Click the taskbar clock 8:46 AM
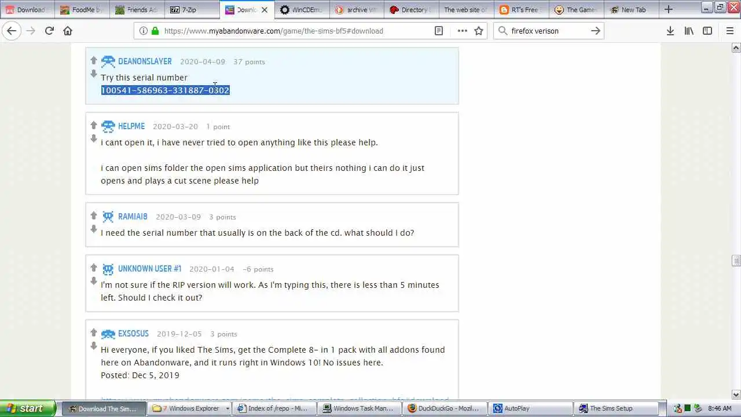741x417 pixels. [720, 408]
